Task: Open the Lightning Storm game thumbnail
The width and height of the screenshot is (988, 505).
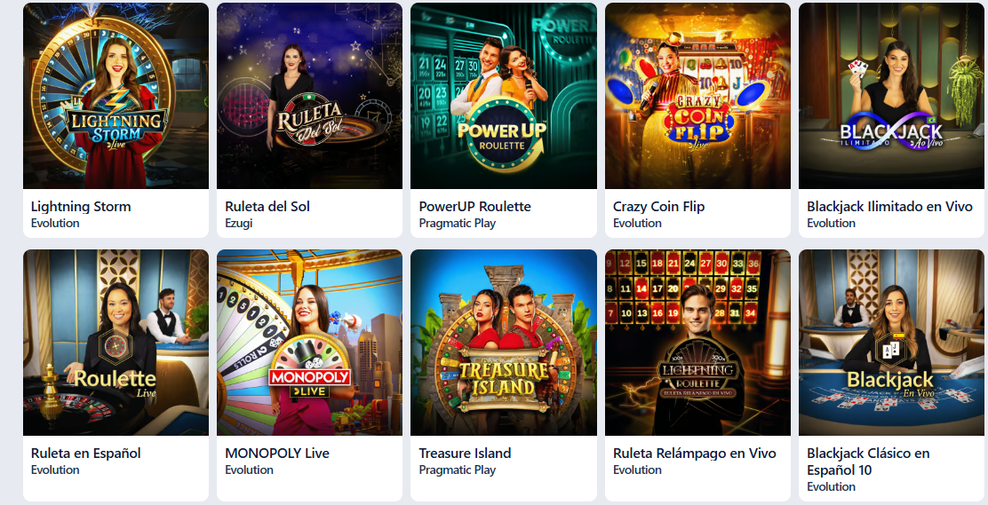Action: pos(116,96)
